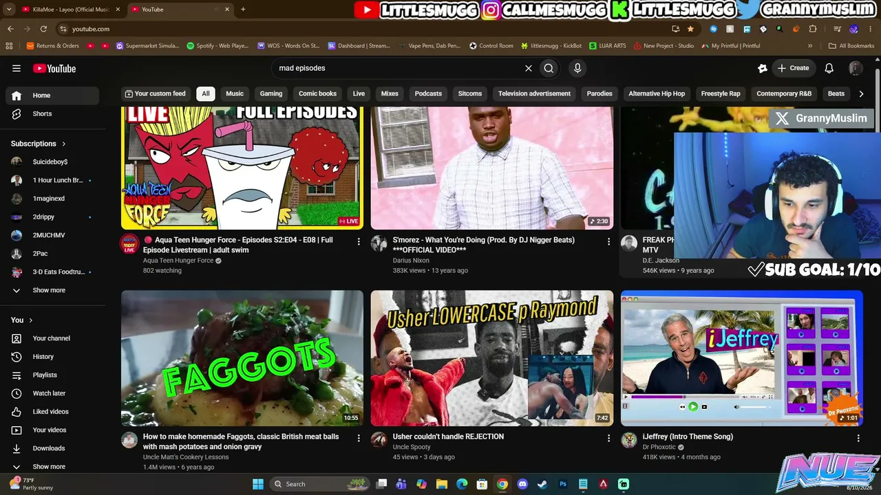881x495 pixels.
Task: Open the Aqua Teen Hunger Force livestream thumbnail
Action: click(242, 168)
